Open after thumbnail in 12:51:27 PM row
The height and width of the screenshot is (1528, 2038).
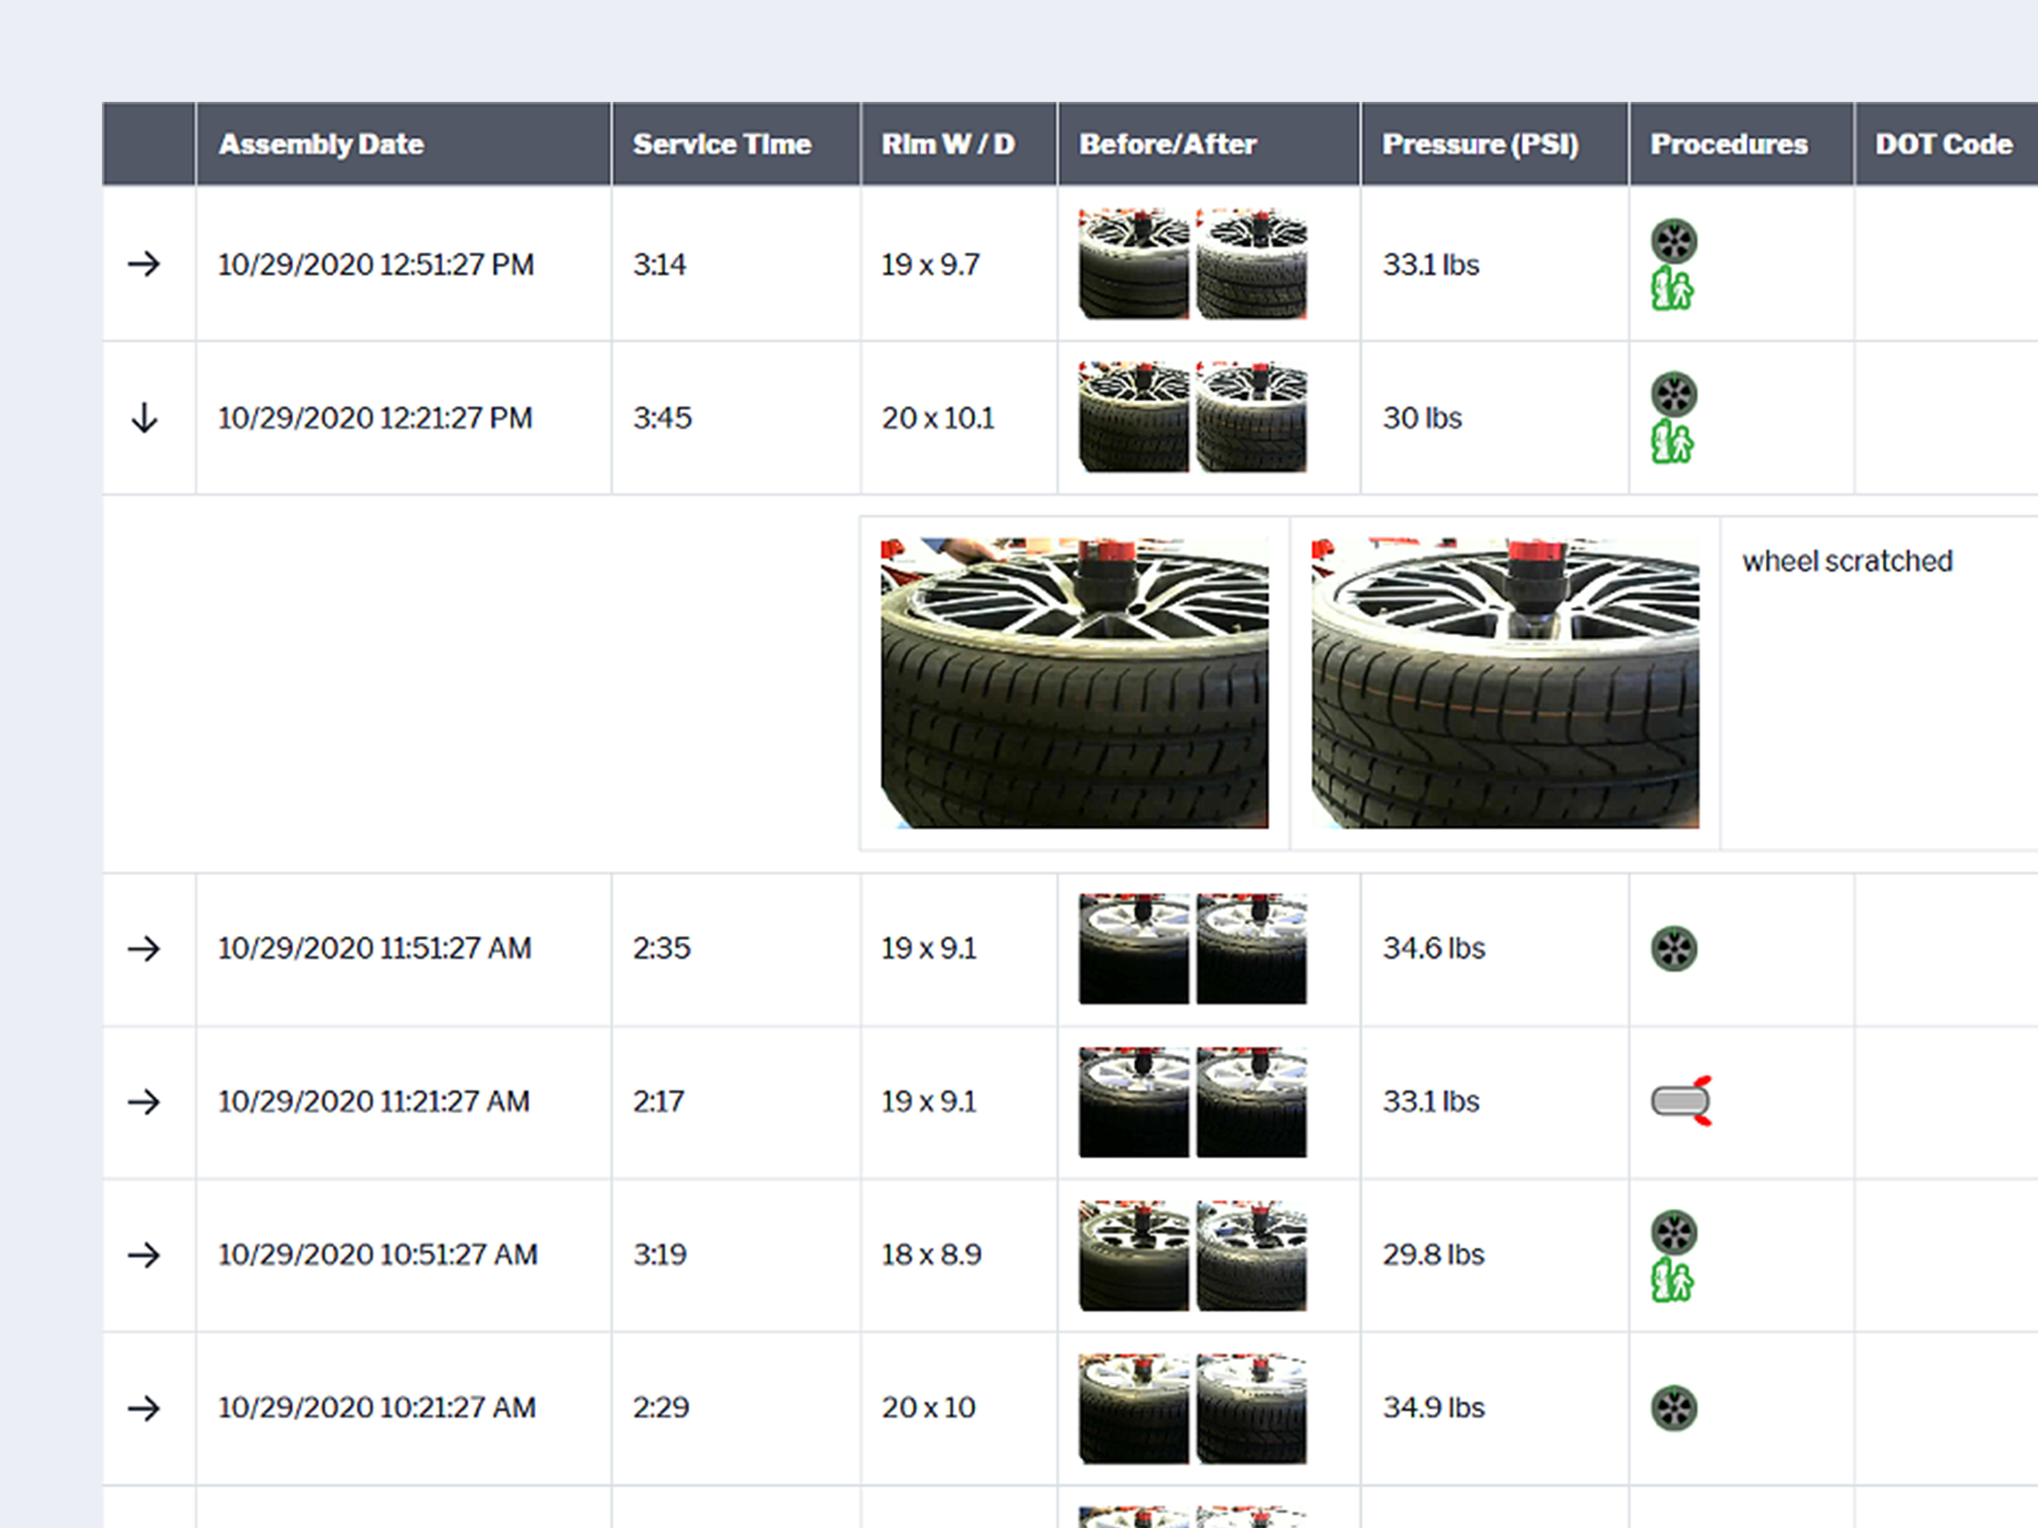coord(1251,264)
